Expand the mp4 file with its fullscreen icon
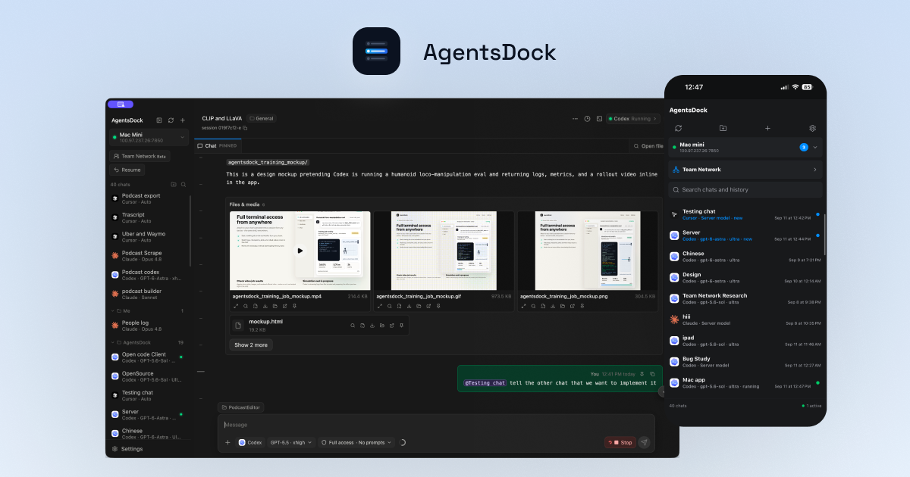Image resolution: width=910 pixels, height=477 pixels. 236,306
